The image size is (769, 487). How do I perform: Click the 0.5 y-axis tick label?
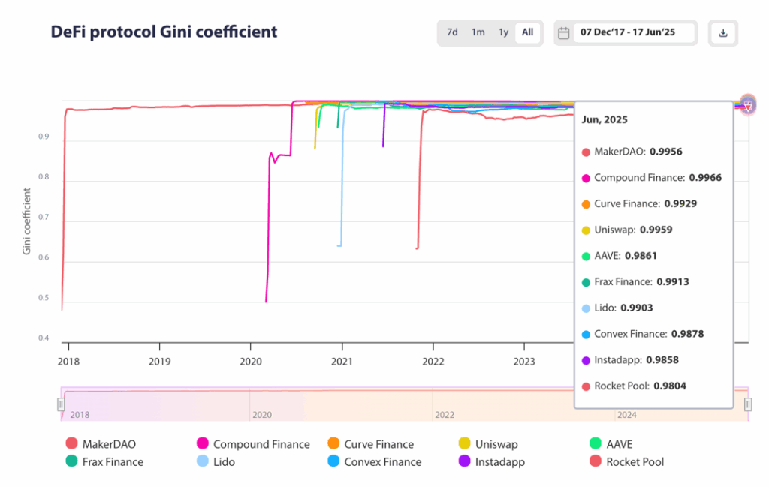point(44,297)
